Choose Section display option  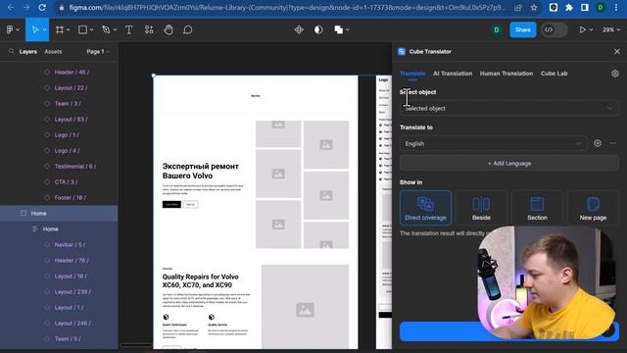pyautogui.click(x=537, y=208)
